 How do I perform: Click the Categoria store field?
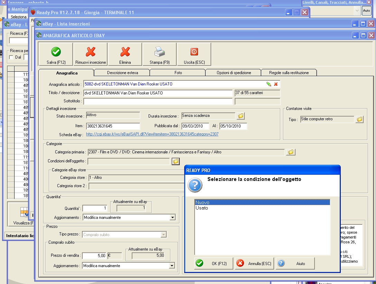[x=136, y=177]
